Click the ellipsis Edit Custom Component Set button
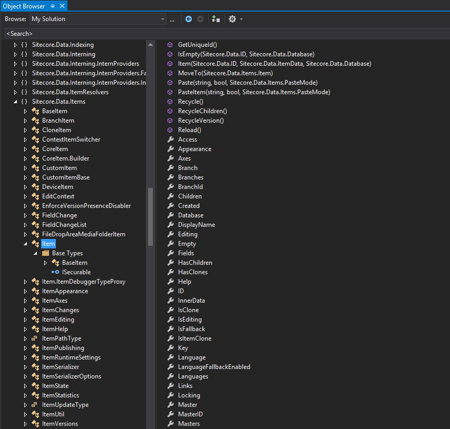Viewport: 450px width, 429px height. (172, 19)
